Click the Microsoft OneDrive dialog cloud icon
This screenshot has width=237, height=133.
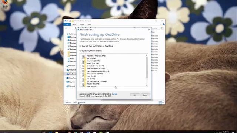pyautogui.click(x=79, y=30)
